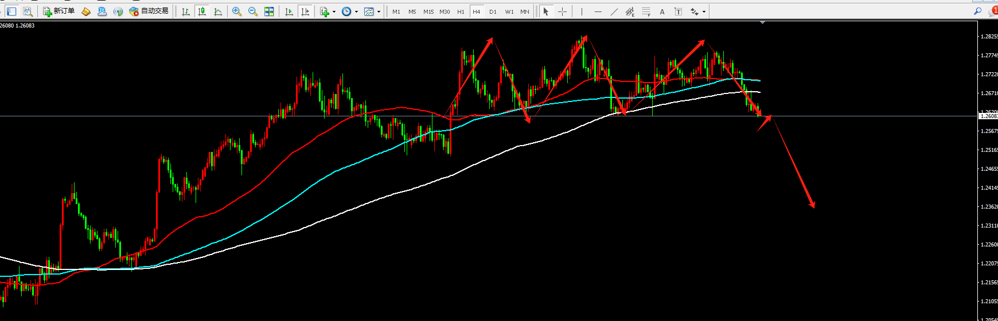Select the equidistant channel drawing tool
Image resolution: width=998 pixels, height=321 pixels.
click(630, 11)
